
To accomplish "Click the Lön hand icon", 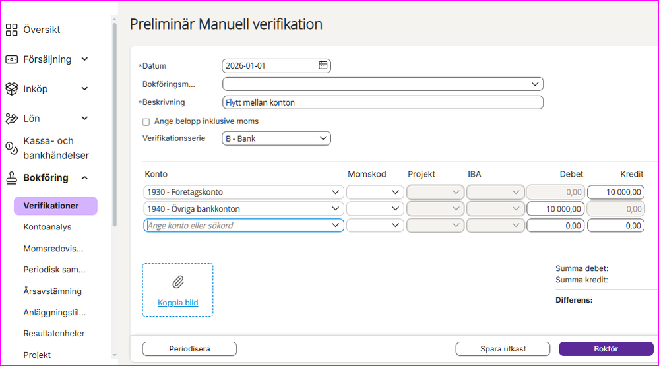I will 12,119.
